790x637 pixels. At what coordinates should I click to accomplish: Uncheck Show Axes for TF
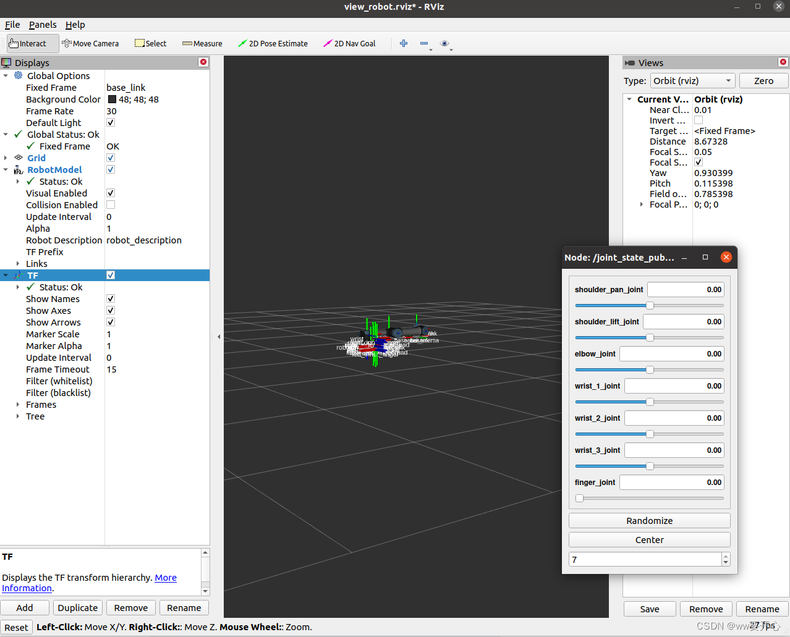(x=111, y=310)
